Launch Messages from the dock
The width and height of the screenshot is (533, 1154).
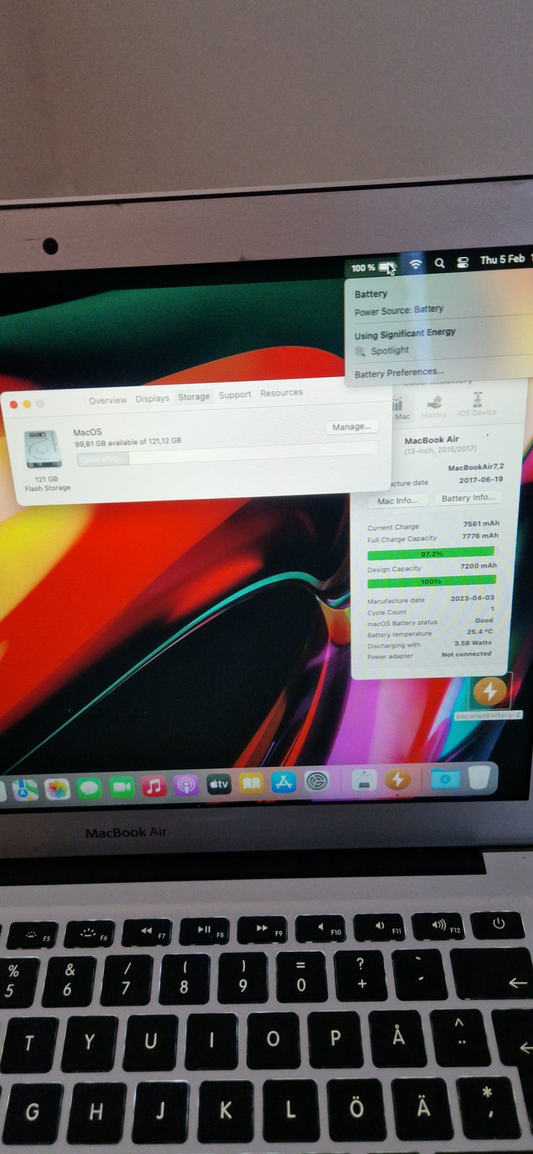click(x=89, y=788)
